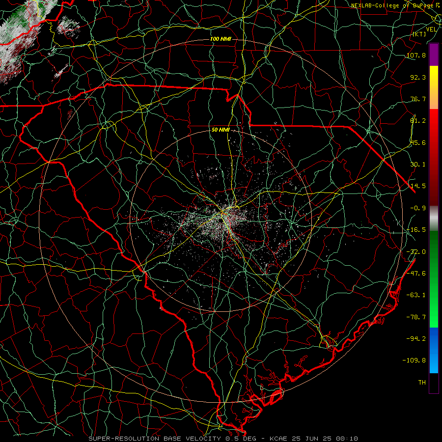Click the -47.6 velocity scale value
The image size is (442, 442).
[x=416, y=274]
